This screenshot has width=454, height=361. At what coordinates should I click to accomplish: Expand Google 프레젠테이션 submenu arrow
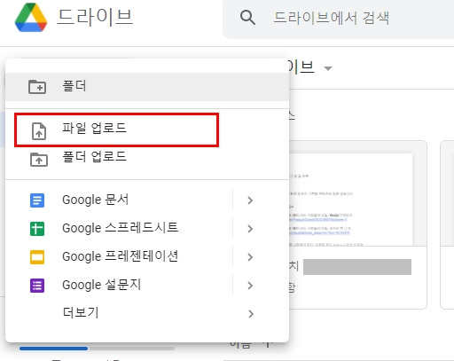coord(250,257)
